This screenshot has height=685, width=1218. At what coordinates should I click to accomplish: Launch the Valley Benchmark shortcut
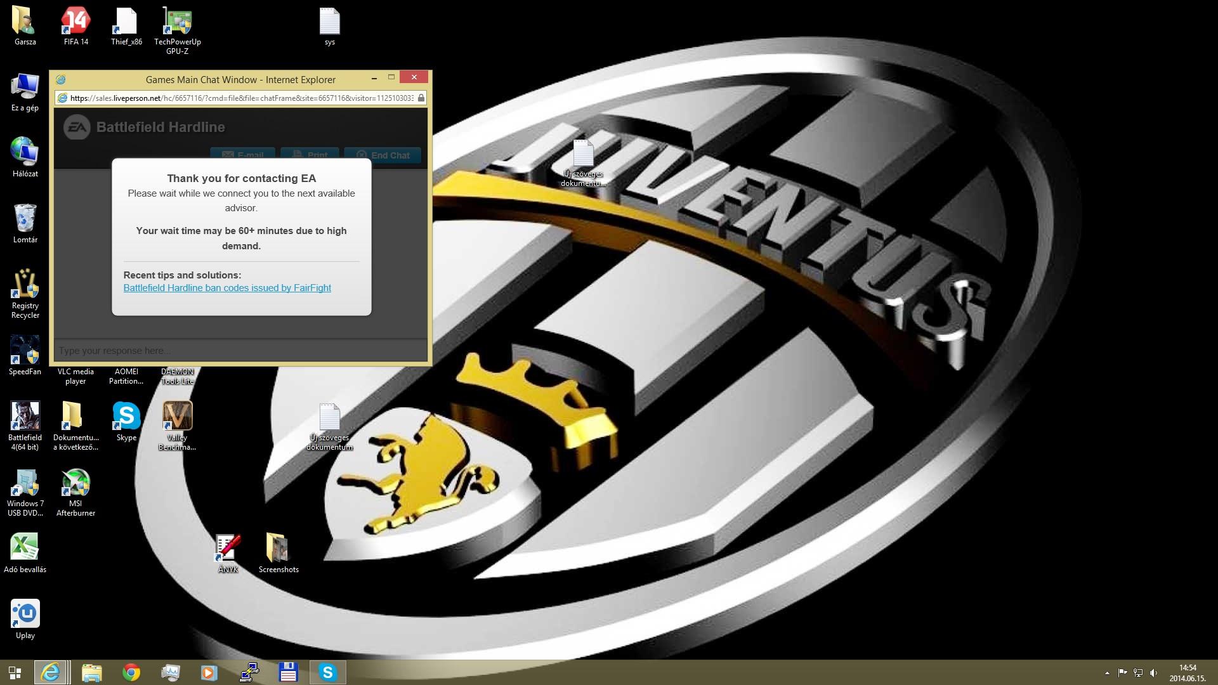pos(177,426)
